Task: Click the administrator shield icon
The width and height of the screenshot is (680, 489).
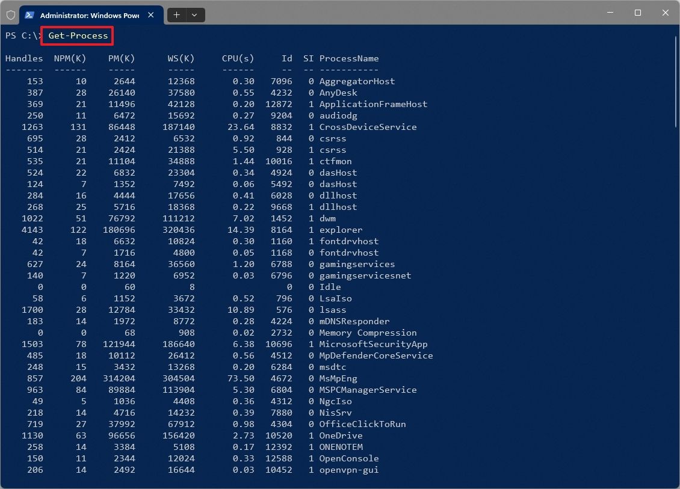Action: point(10,14)
